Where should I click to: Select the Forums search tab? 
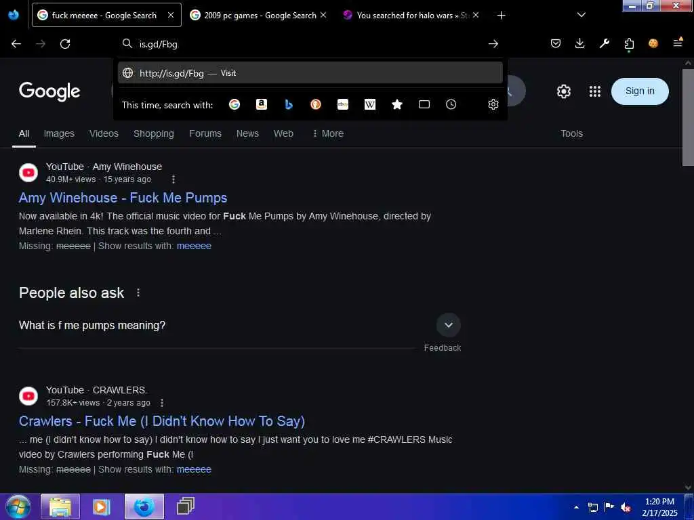point(205,133)
